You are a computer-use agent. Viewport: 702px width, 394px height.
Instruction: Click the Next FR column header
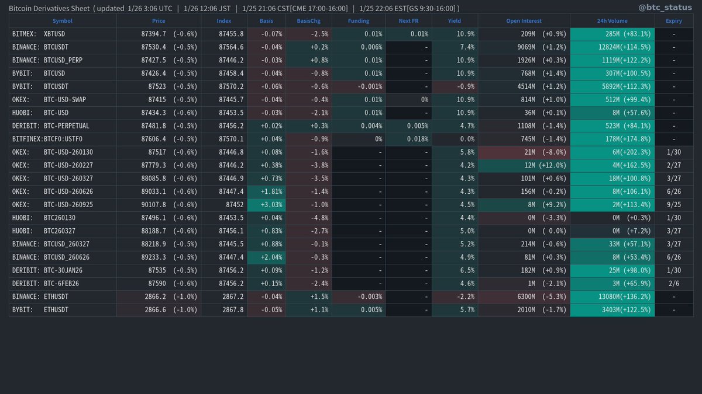click(x=408, y=21)
